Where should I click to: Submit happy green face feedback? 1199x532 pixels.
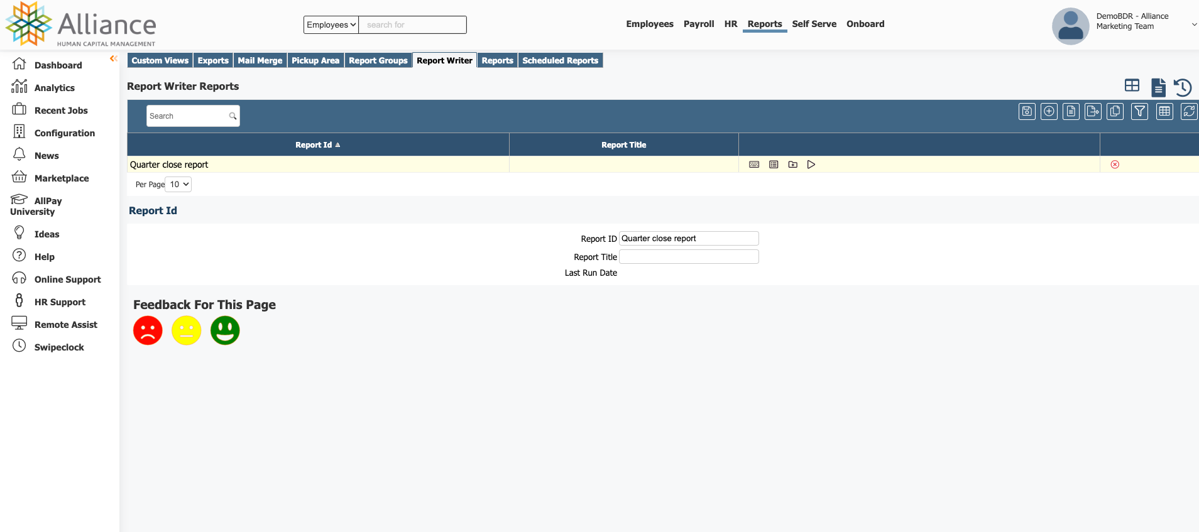point(225,330)
